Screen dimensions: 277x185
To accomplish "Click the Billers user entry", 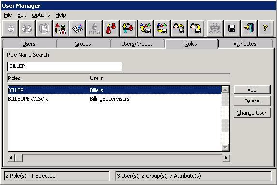I will (x=97, y=90).
